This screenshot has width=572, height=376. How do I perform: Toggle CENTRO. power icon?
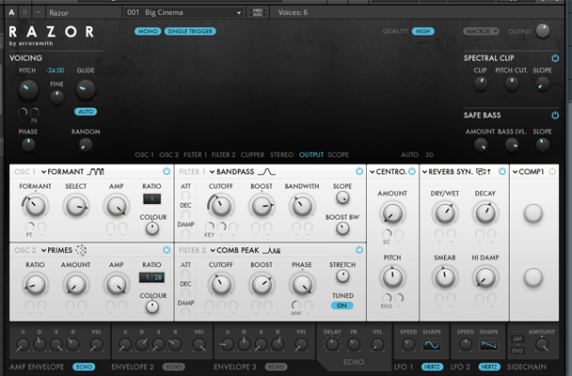tap(412, 171)
